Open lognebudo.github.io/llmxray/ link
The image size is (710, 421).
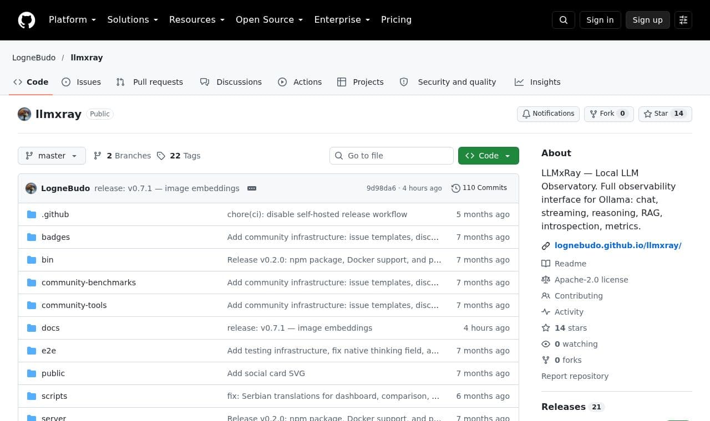click(618, 245)
